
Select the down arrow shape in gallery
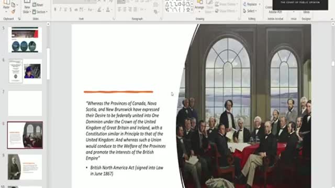[184, 4]
